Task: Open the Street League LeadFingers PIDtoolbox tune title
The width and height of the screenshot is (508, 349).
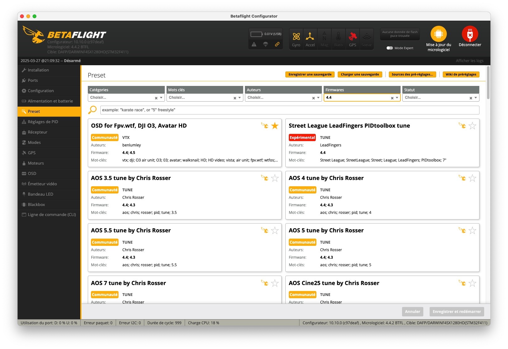Action: (349, 126)
